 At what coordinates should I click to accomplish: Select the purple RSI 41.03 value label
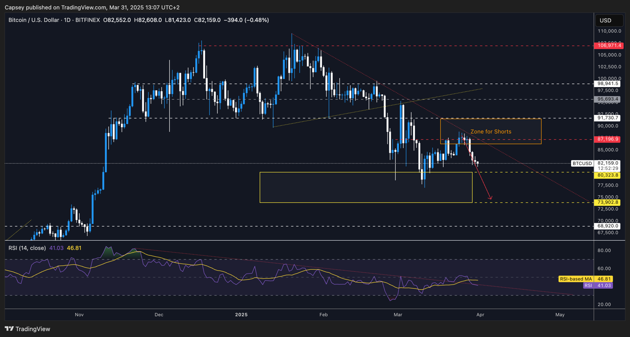[x=598, y=285]
